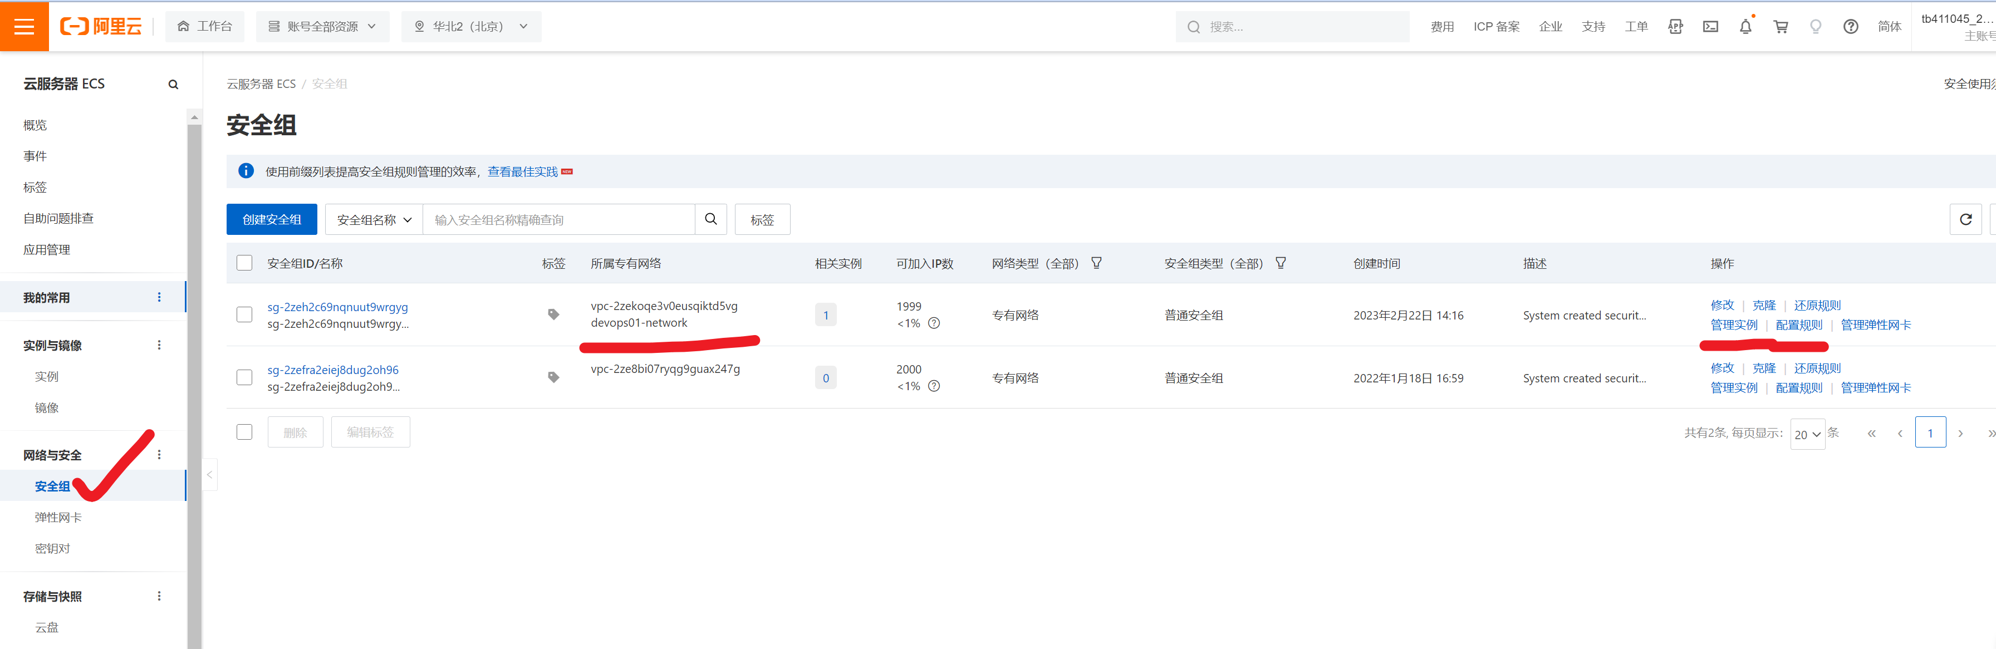
Task: Click the 创建安全组 button
Action: point(271,220)
